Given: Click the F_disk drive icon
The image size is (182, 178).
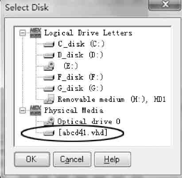Looking at the screenshot, I should click(x=49, y=77).
